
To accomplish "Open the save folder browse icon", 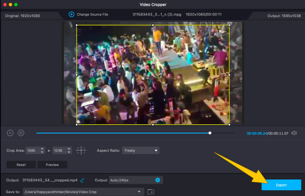I will [x=151, y=191].
